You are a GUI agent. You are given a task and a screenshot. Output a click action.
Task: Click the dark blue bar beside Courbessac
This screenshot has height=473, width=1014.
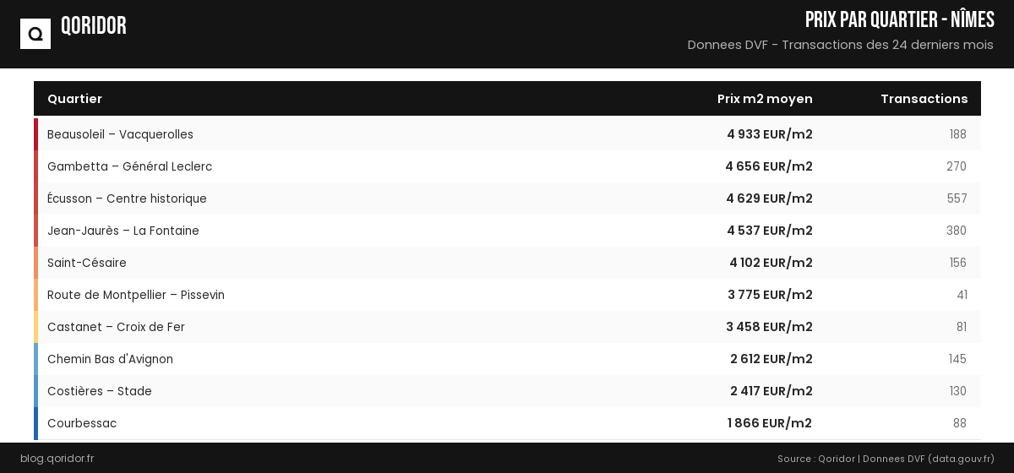click(x=35, y=423)
